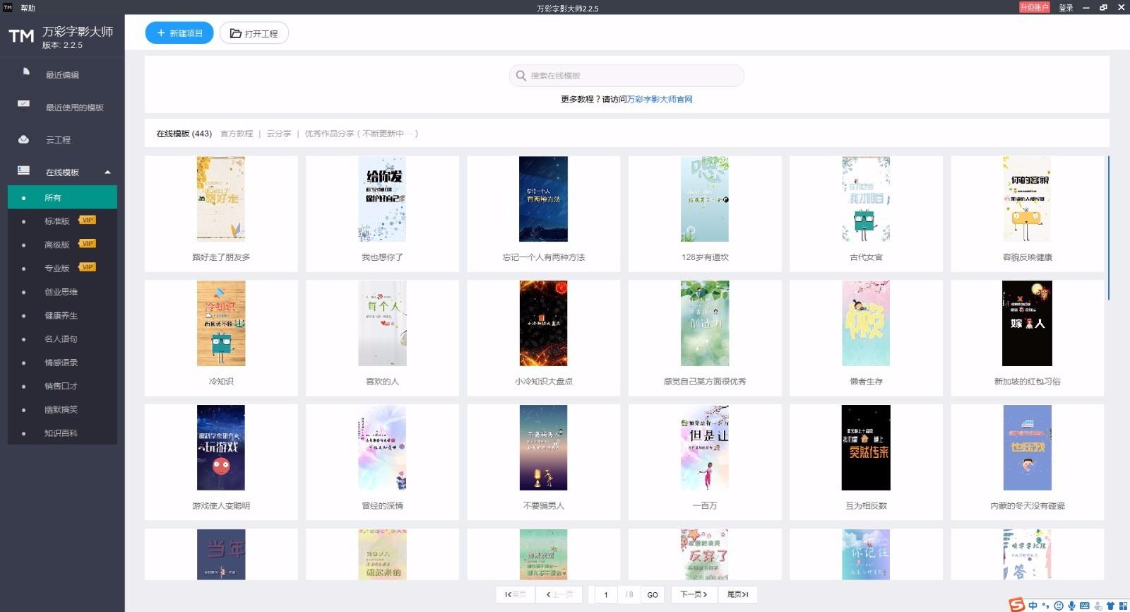
Task: Select the 在线模板 (443) tab
Action: click(184, 134)
